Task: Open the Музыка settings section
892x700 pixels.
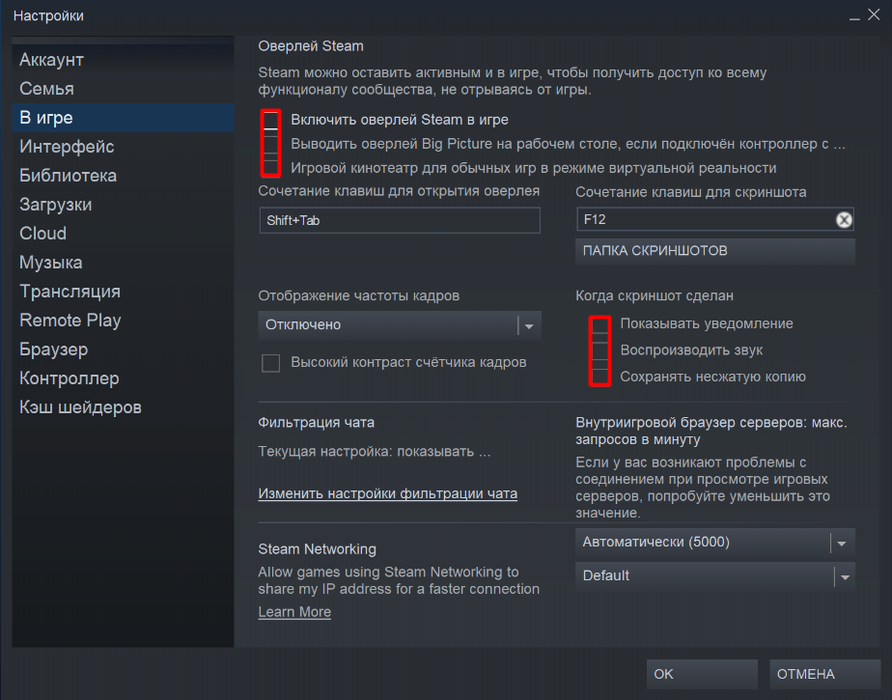Action: tap(123, 263)
